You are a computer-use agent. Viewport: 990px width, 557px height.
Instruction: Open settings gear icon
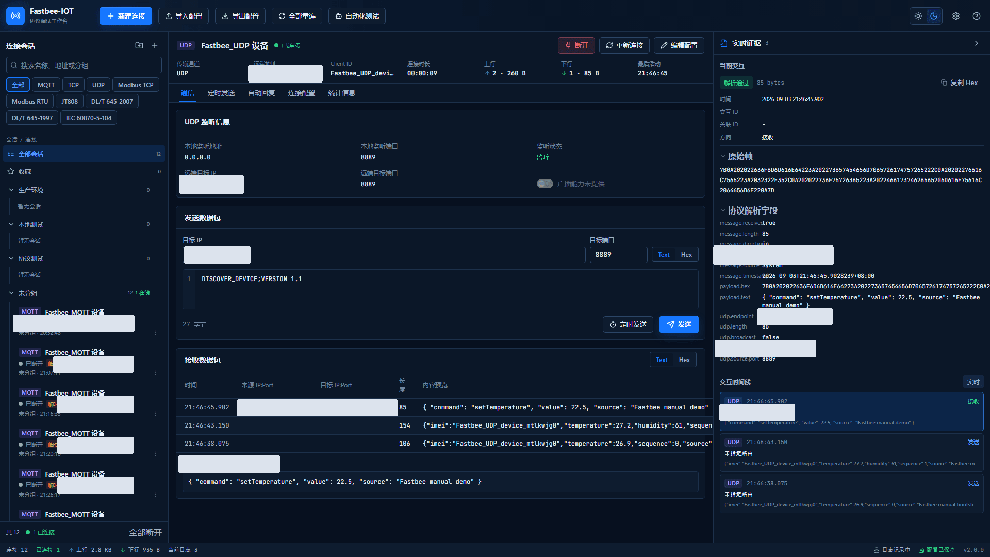click(956, 16)
